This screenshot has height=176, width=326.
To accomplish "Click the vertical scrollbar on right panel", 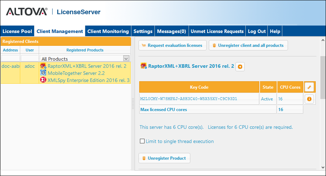I will pos(323,77).
